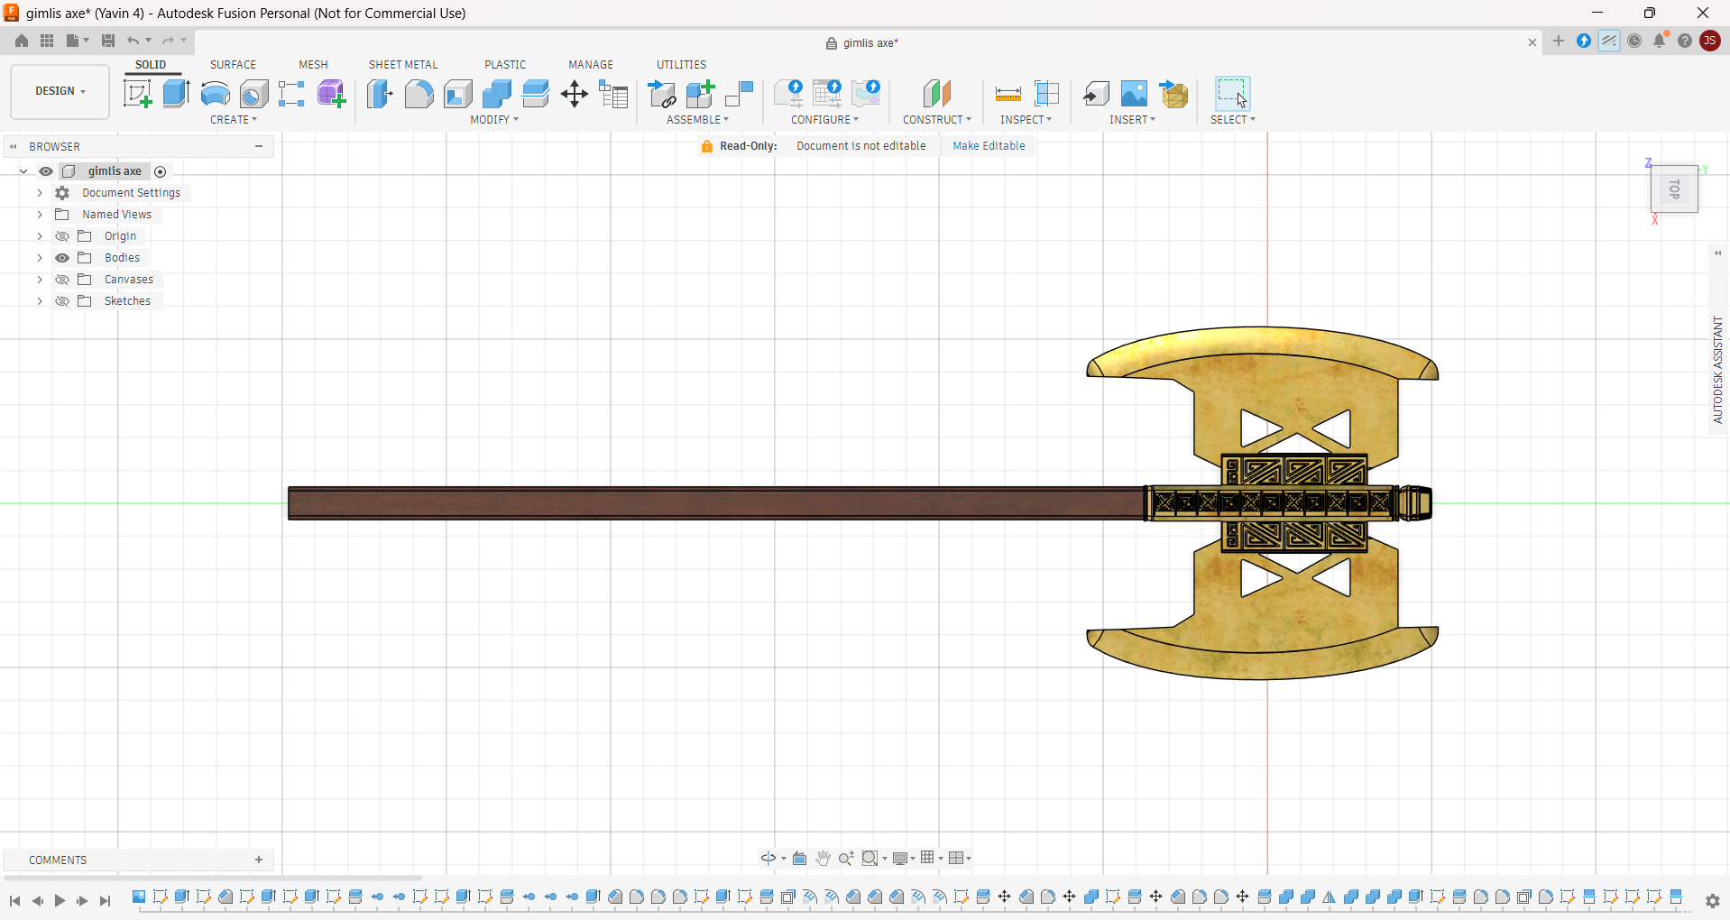This screenshot has width=1730, height=920.
Task: Open the Help question mark icon
Action: click(1684, 41)
